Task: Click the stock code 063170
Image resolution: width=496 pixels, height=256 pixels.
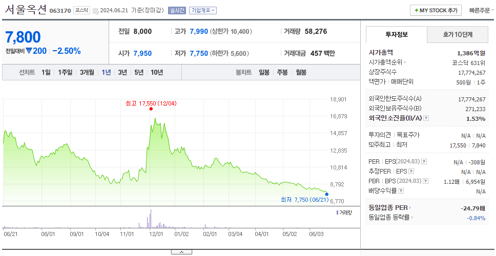Action: pos(60,11)
